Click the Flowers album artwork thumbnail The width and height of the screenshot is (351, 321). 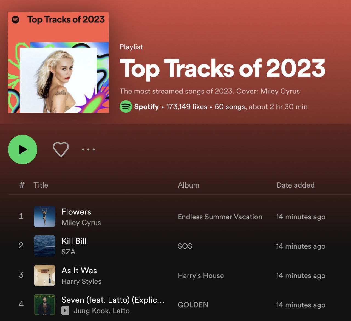(44, 217)
